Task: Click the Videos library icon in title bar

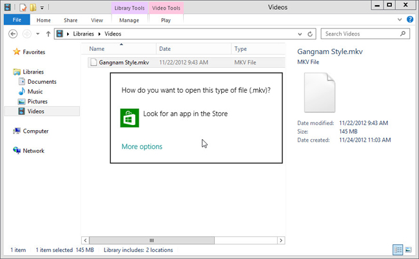Action: pyautogui.click(x=8, y=7)
